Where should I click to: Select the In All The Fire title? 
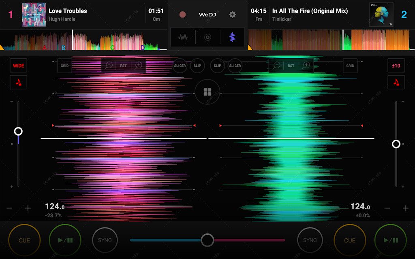(310, 11)
